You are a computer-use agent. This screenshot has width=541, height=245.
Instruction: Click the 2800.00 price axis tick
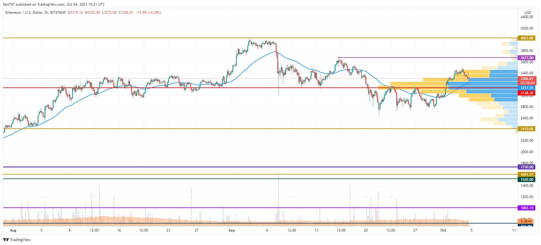tap(527, 107)
